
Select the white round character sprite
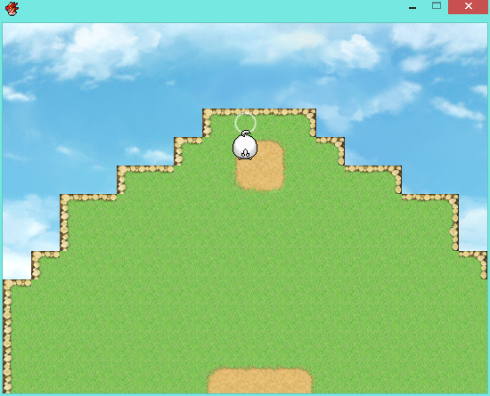pos(245,145)
